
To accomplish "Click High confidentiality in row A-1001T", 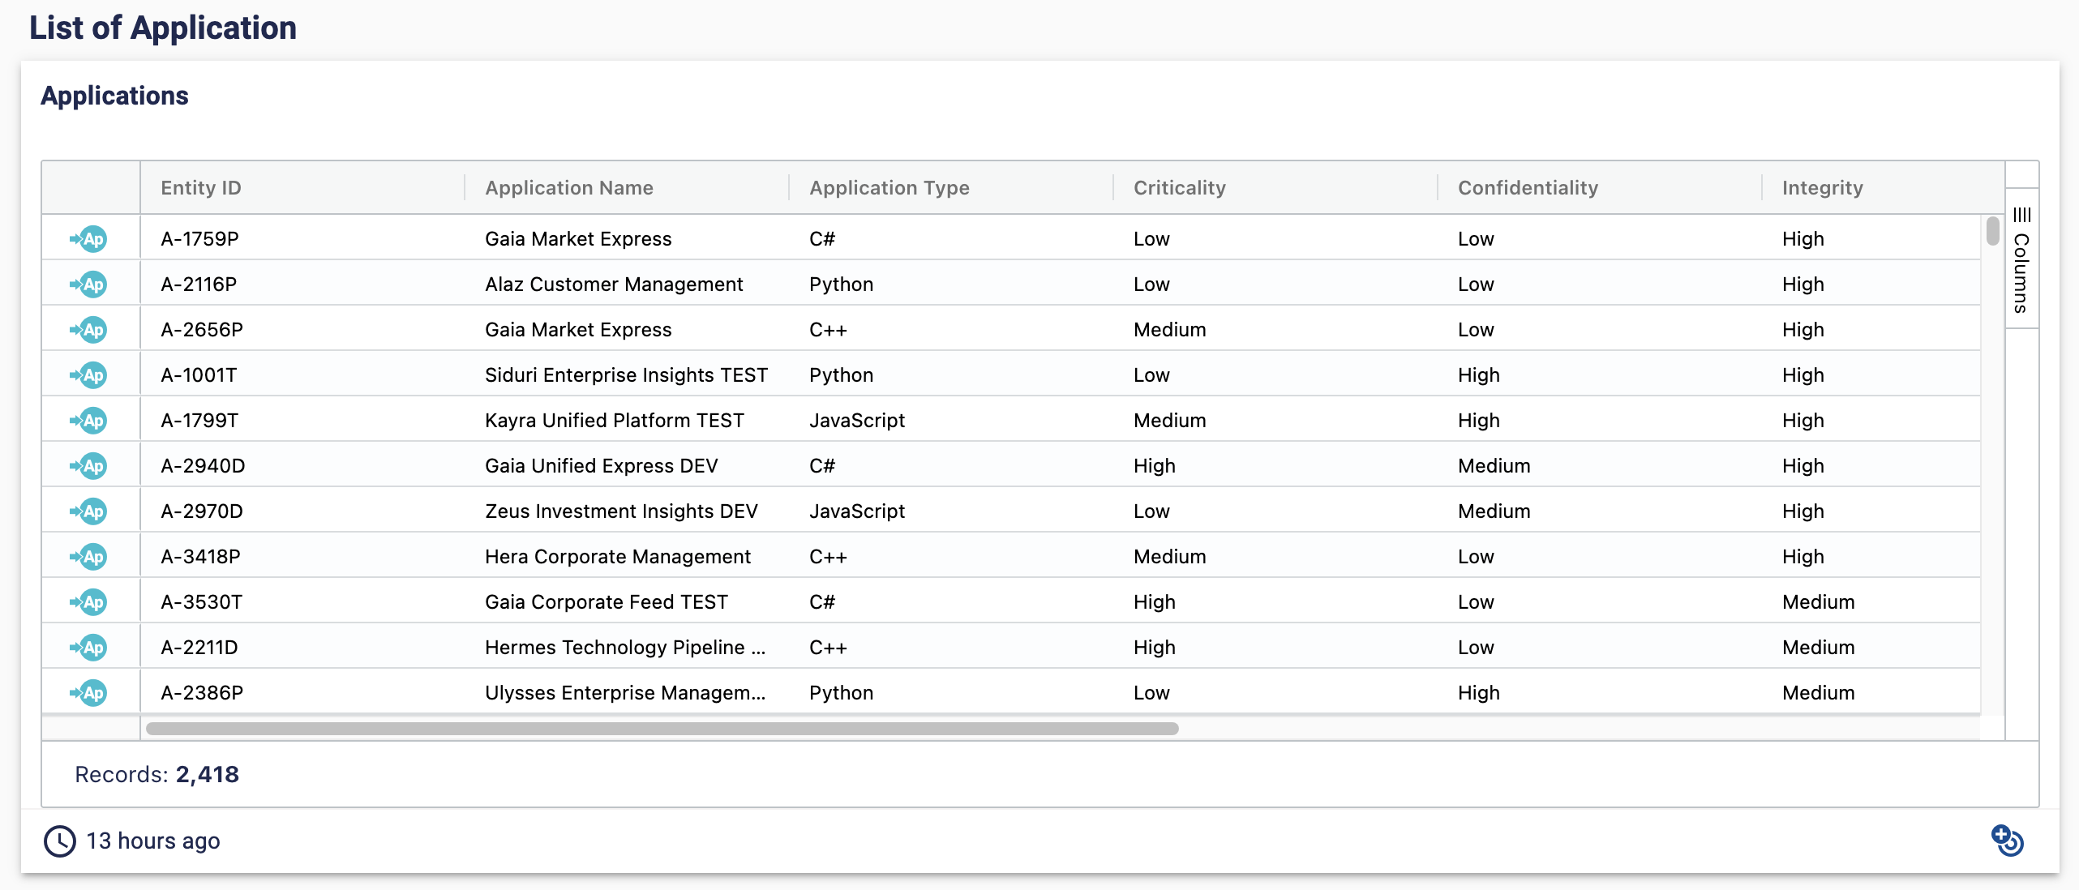I will [1479, 375].
